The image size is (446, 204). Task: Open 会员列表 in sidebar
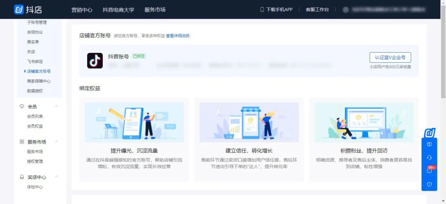click(x=35, y=116)
